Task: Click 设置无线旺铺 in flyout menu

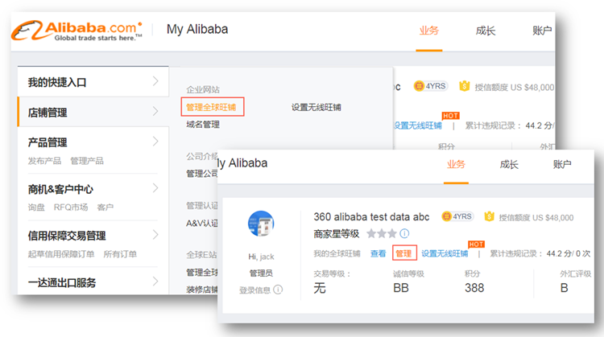Action: tap(316, 107)
